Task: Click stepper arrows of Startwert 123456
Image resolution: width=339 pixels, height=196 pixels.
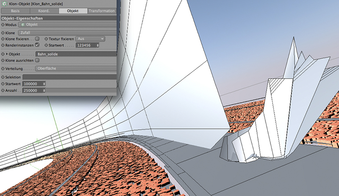Action: pos(97,45)
